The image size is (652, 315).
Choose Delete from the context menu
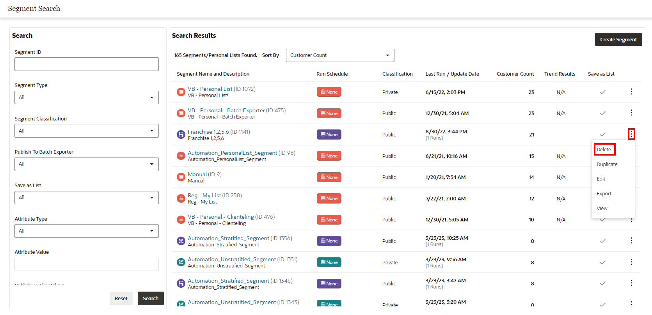click(604, 149)
